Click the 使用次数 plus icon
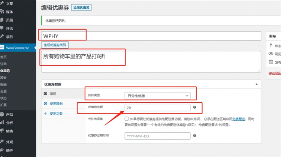This screenshot has width=281, height=157. pyautogui.click(x=45, y=114)
